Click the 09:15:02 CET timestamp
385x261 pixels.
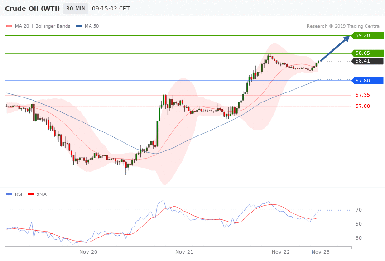(111, 9)
